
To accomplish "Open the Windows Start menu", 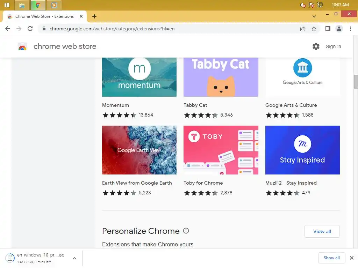I will click(x=7, y=5).
